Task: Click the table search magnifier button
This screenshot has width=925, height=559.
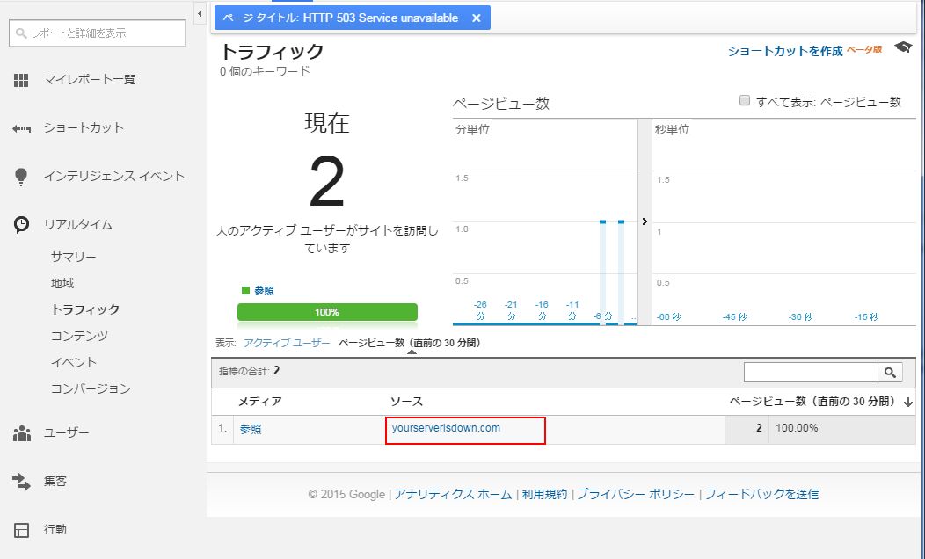Action: 890,372
